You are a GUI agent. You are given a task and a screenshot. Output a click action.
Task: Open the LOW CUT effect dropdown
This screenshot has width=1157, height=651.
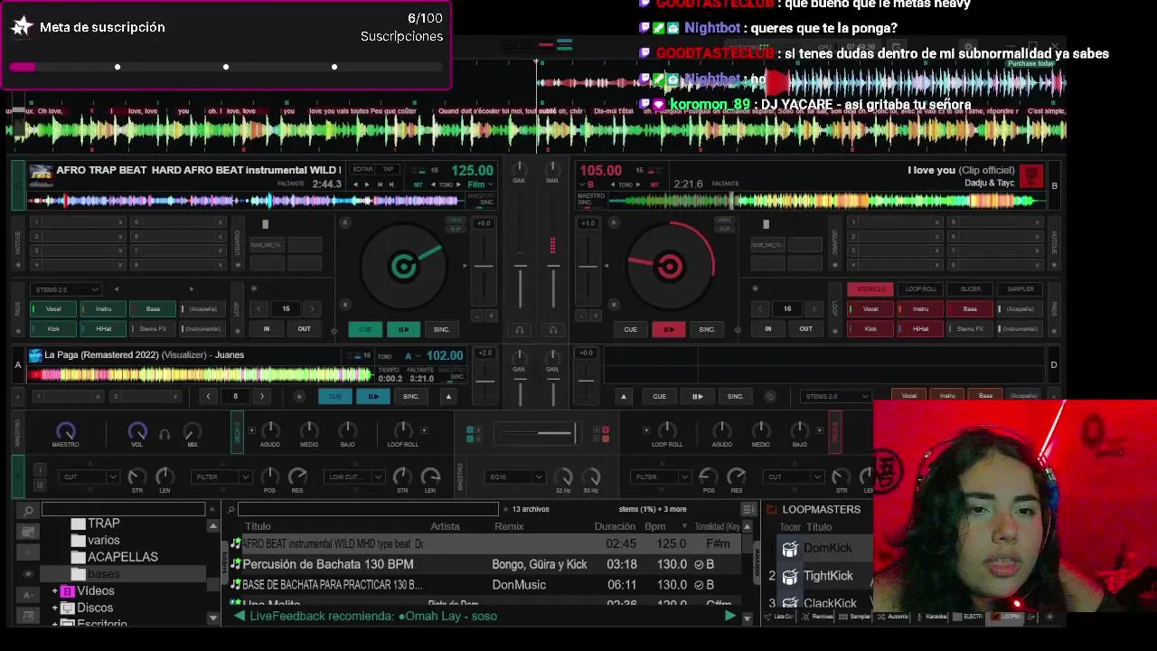[x=353, y=476]
